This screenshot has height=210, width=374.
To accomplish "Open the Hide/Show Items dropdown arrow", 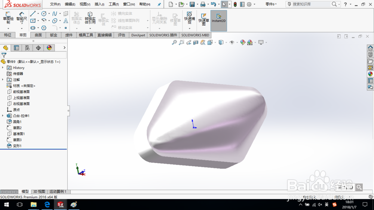I will 237,43.
